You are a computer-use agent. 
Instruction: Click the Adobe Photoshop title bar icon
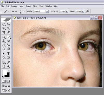point(2,2)
